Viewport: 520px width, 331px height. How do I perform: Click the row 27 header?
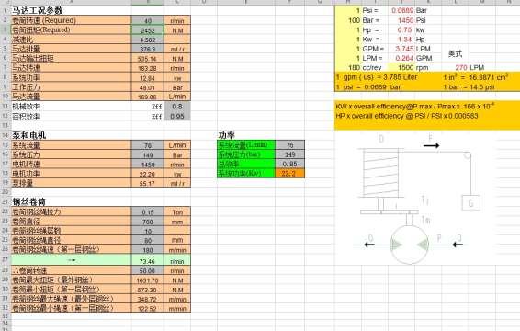pos(6,259)
